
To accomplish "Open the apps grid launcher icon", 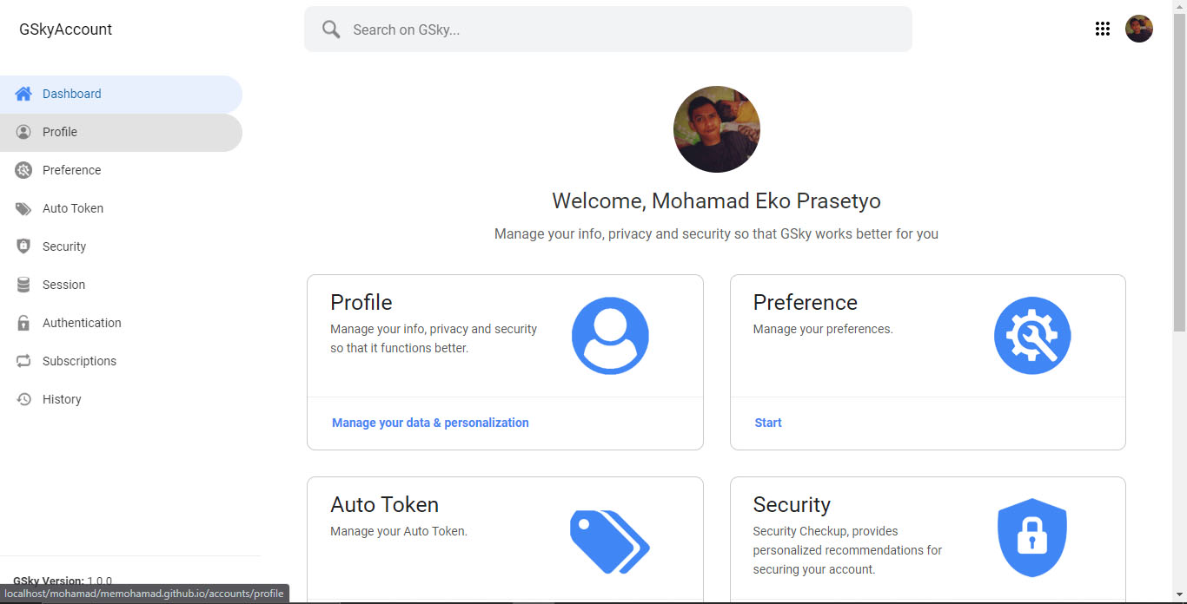I will click(x=1103, y=29).
